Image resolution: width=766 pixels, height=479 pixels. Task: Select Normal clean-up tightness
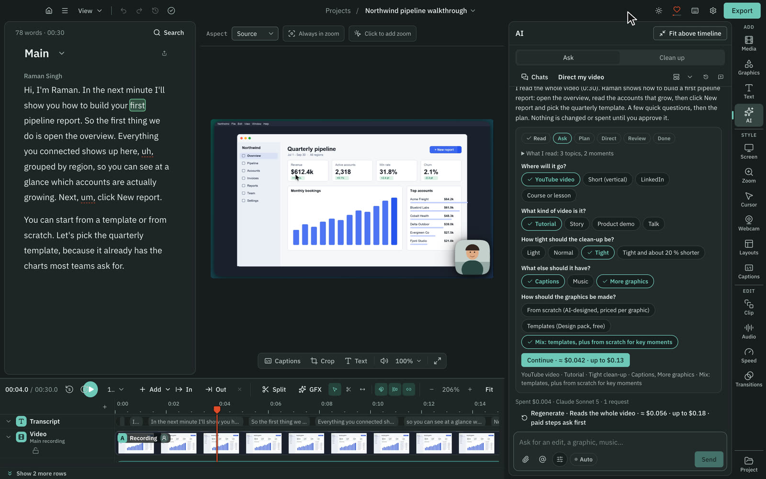click(563, 253)
